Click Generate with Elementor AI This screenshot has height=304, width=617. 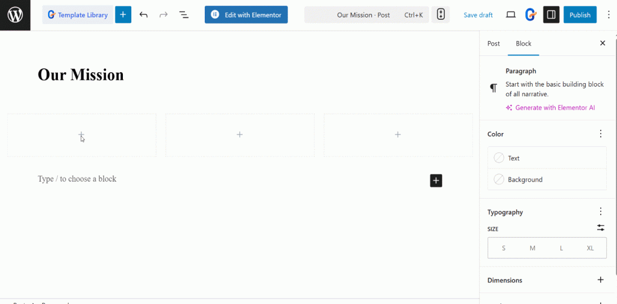[x=551, y=107]
